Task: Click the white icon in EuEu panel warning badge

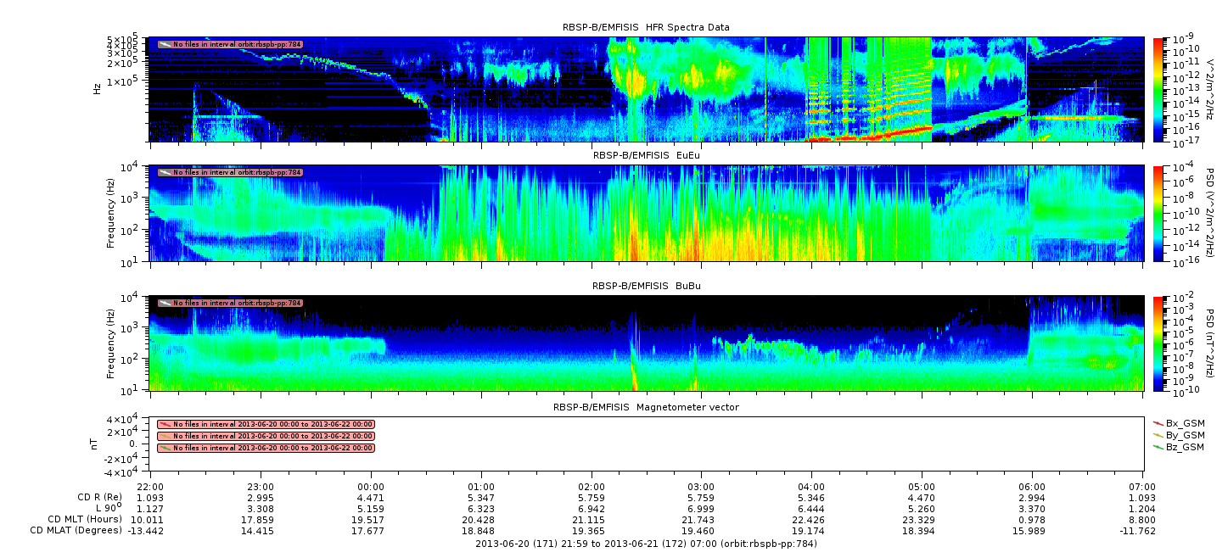Action: click(165, 172)
